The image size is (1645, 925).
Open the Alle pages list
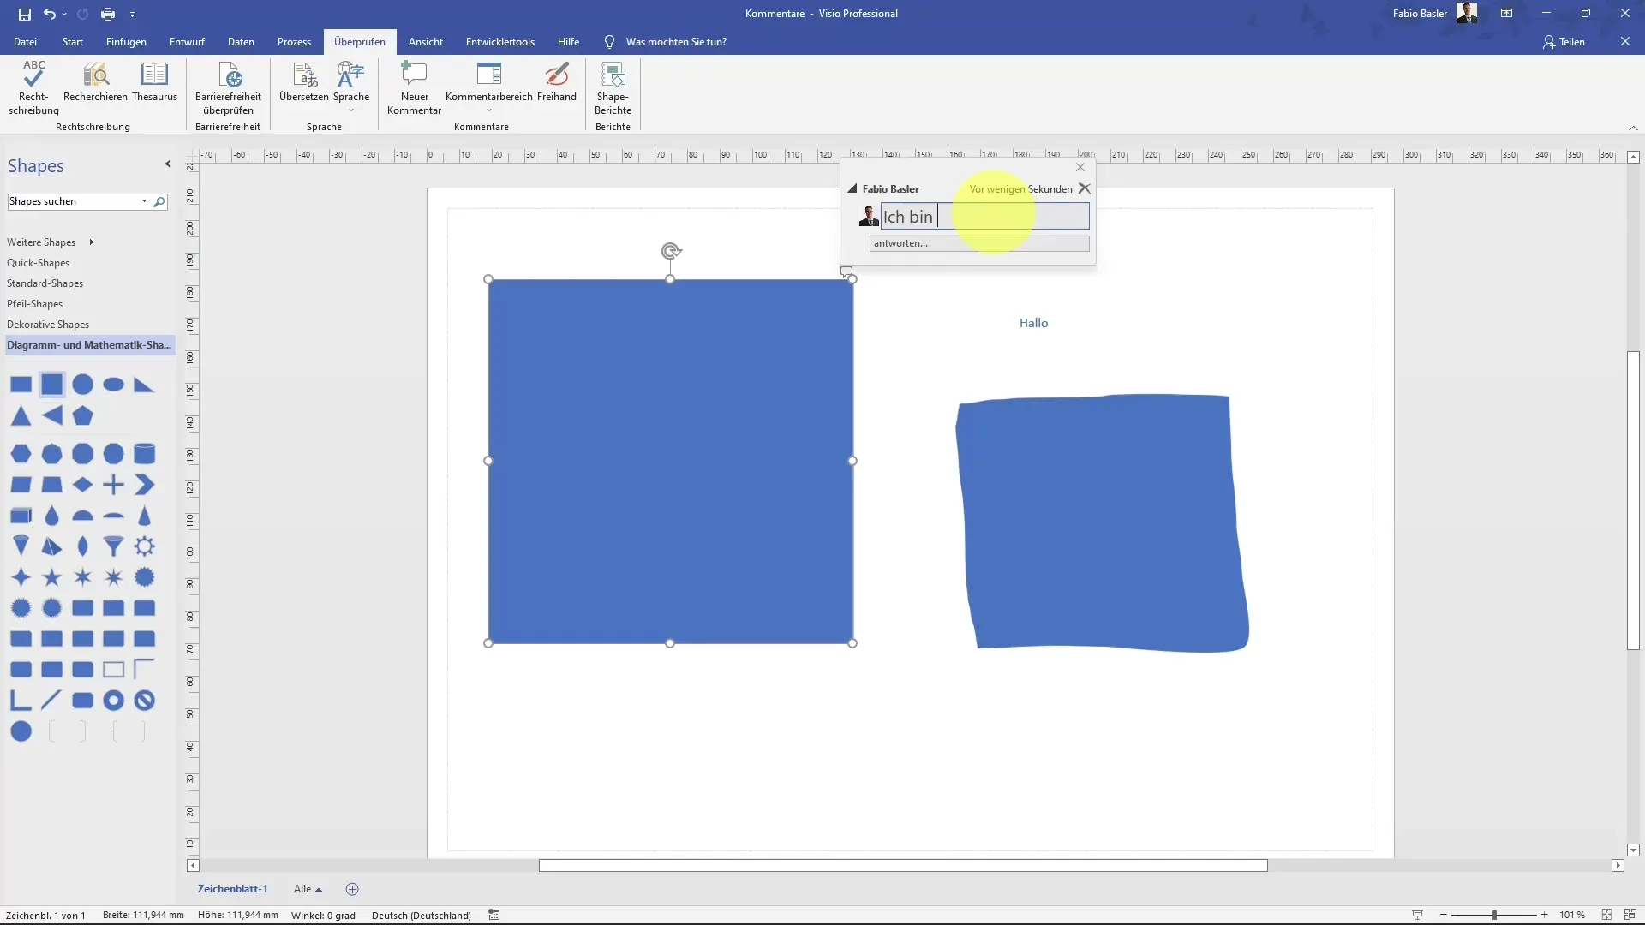[308, 889]
